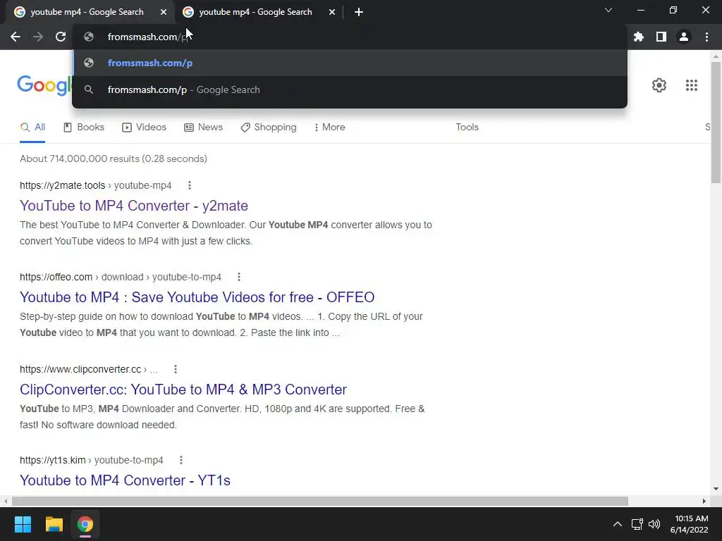Open options for the clipconverter.cc result
Image resolution: width=722 pixels, height=541 pixels.
(x=176, y=369)
